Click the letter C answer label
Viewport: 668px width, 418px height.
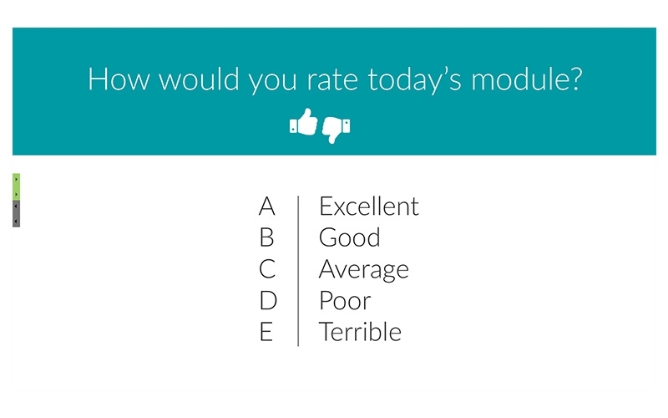tap(267, 269)
